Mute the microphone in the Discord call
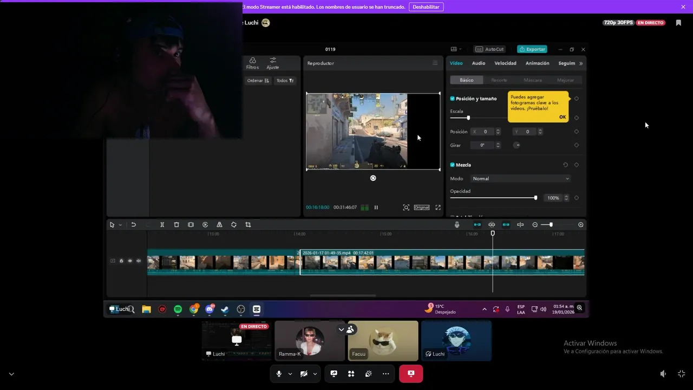The height and width of the screenshot is (390, 693). (x=279, y=374)
